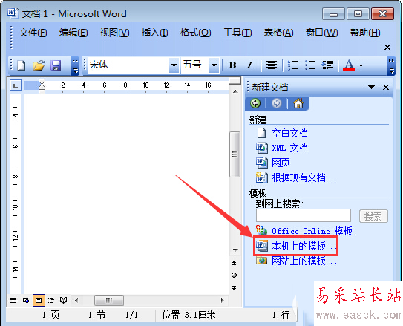Open the 窗口(W) menu
This screenshot has height=326, width=403.
(x=321, y=33)
